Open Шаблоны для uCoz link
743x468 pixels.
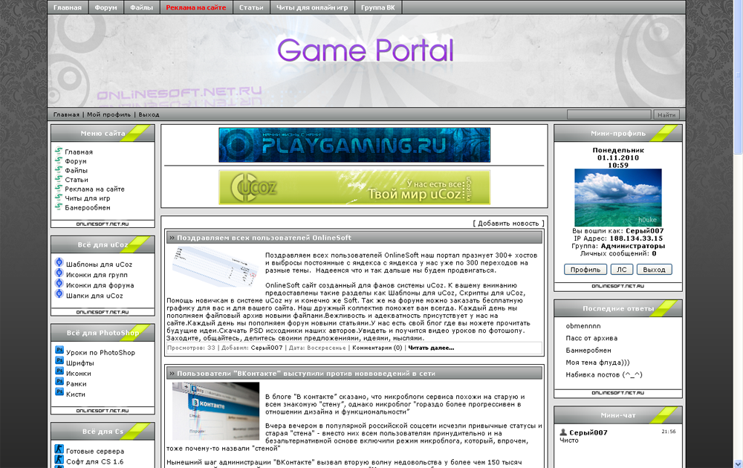(99, 264)
